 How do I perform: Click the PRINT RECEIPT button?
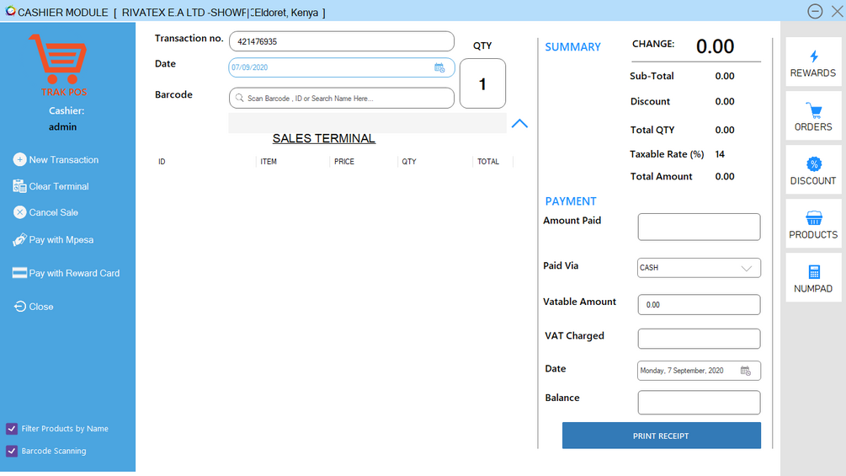(x=662, y=436)
